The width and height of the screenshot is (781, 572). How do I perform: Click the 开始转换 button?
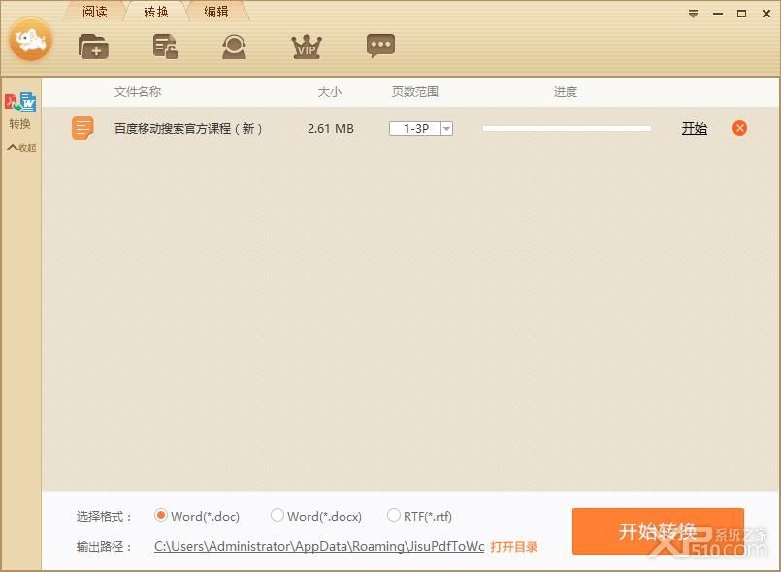click(658, 531)
